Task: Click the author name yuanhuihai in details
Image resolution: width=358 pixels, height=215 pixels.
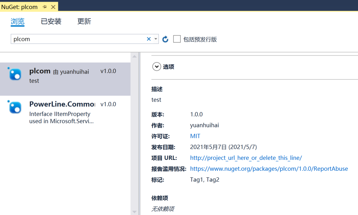Action: [x=204, y=125]
